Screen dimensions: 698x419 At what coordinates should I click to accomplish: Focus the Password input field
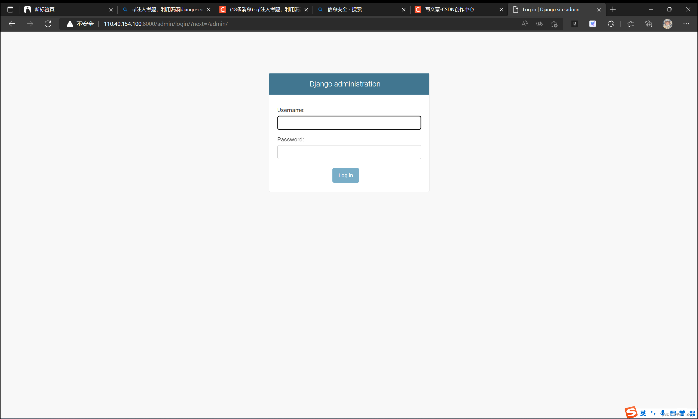point(349,152)
